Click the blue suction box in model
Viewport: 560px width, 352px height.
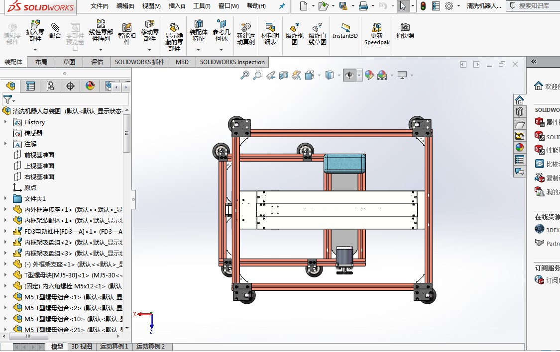[344, 164]
